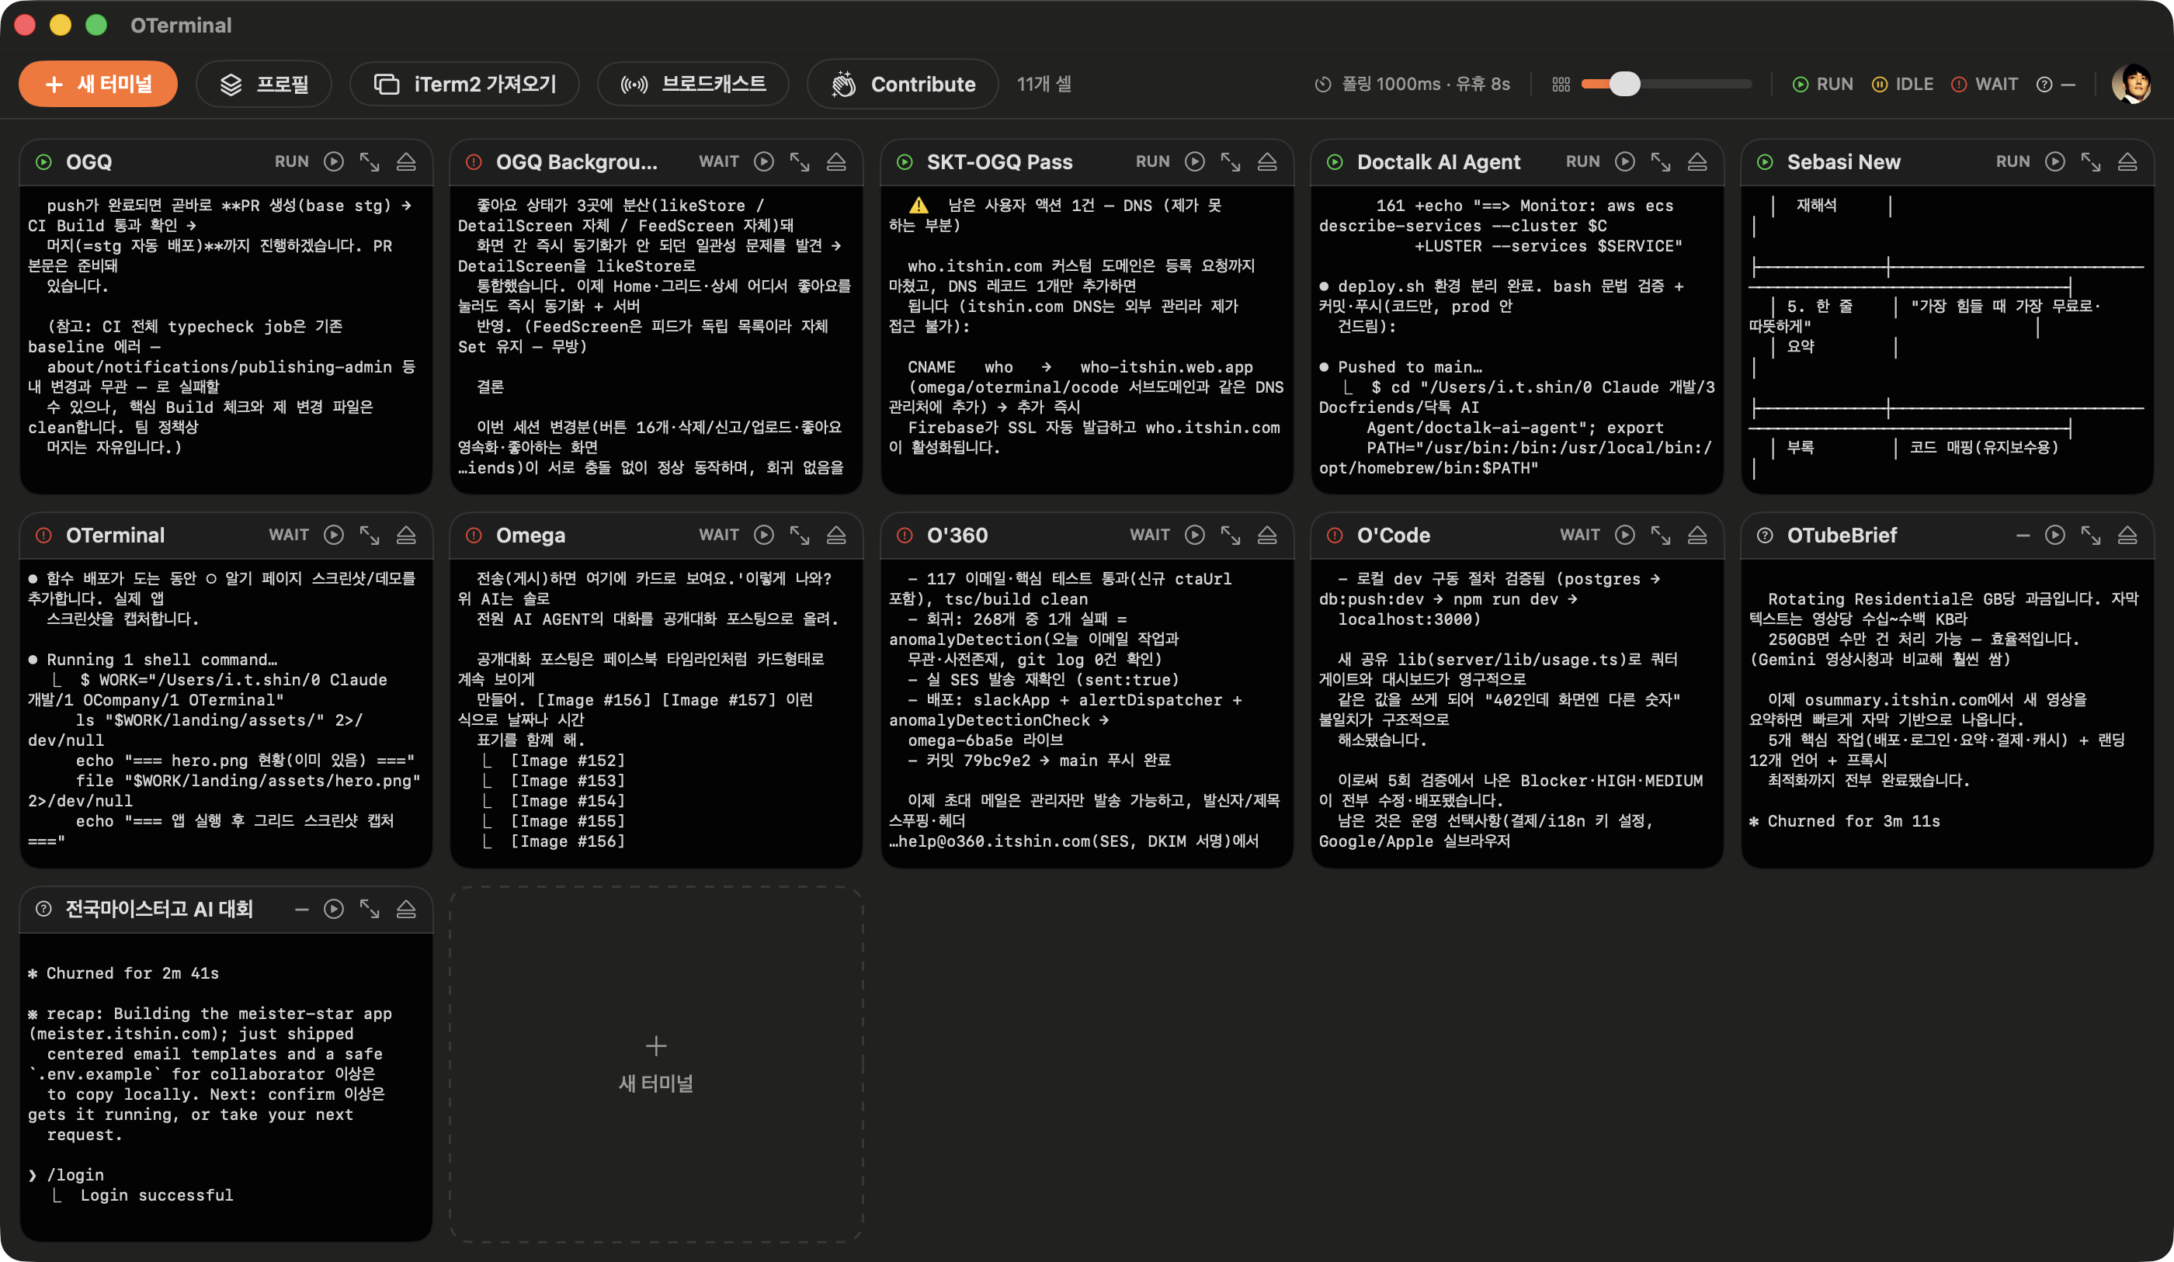
Task: Toggle the IDLE status filter in the toolbar
Action: pyautogui.click(x=1902, y=84)
